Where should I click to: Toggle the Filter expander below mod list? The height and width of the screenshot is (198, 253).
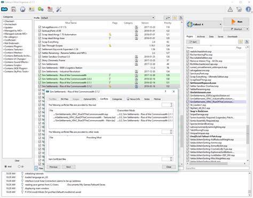(36, 168)
